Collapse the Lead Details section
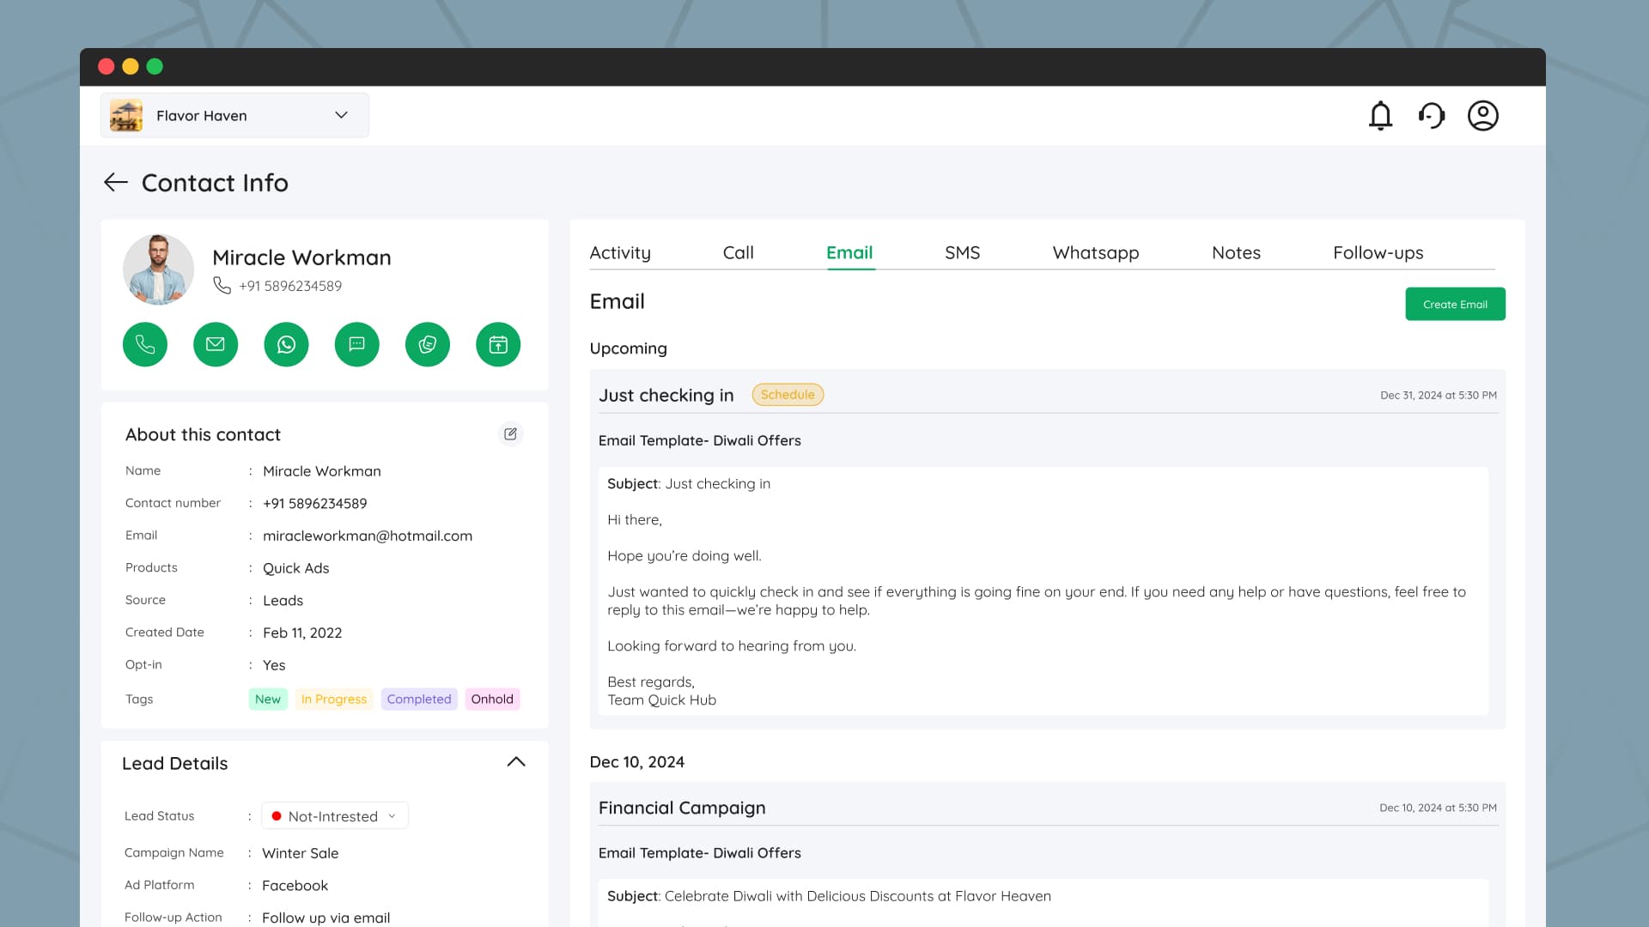This screenshot has height=927, width=1649. (x=515, y=761)
